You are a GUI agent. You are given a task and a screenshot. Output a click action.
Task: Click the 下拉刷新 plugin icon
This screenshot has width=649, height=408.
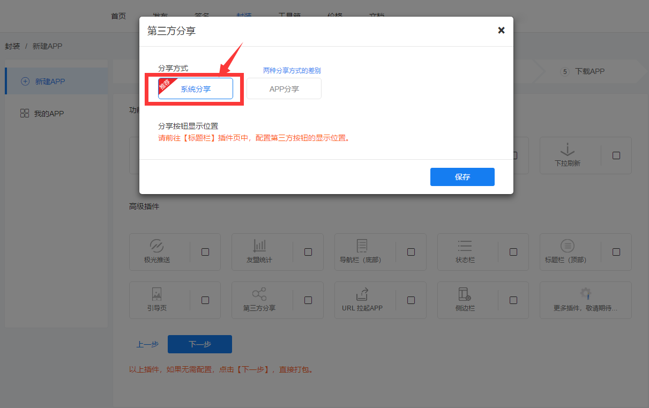567,150
